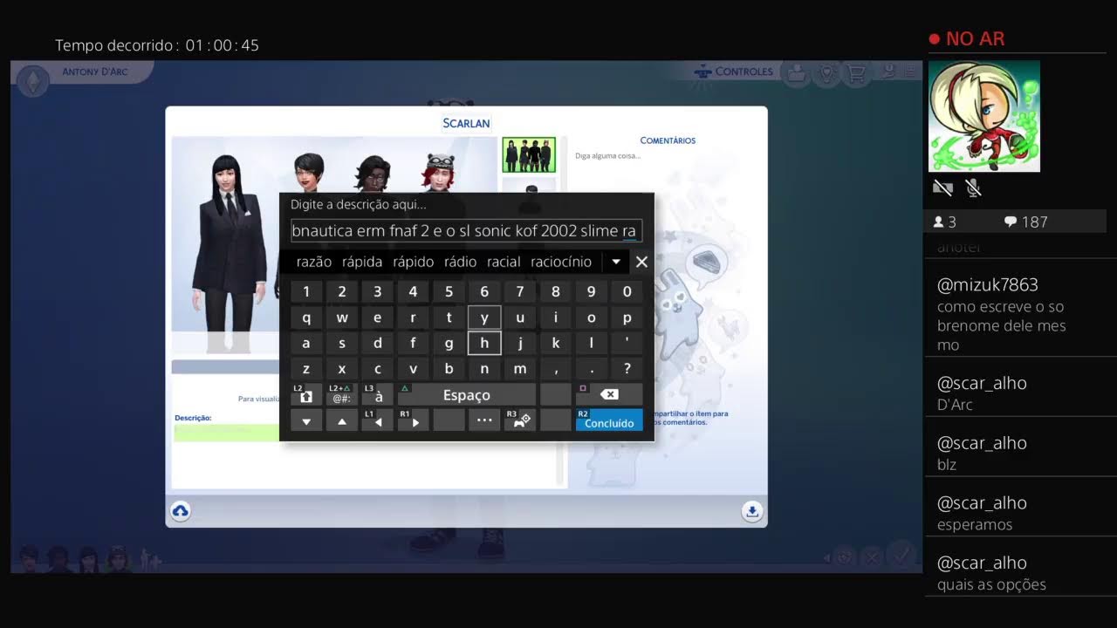The image size is (1117, 628).
Task: Select the household group photo thumbnail
Action: click(x=529, y=154)
